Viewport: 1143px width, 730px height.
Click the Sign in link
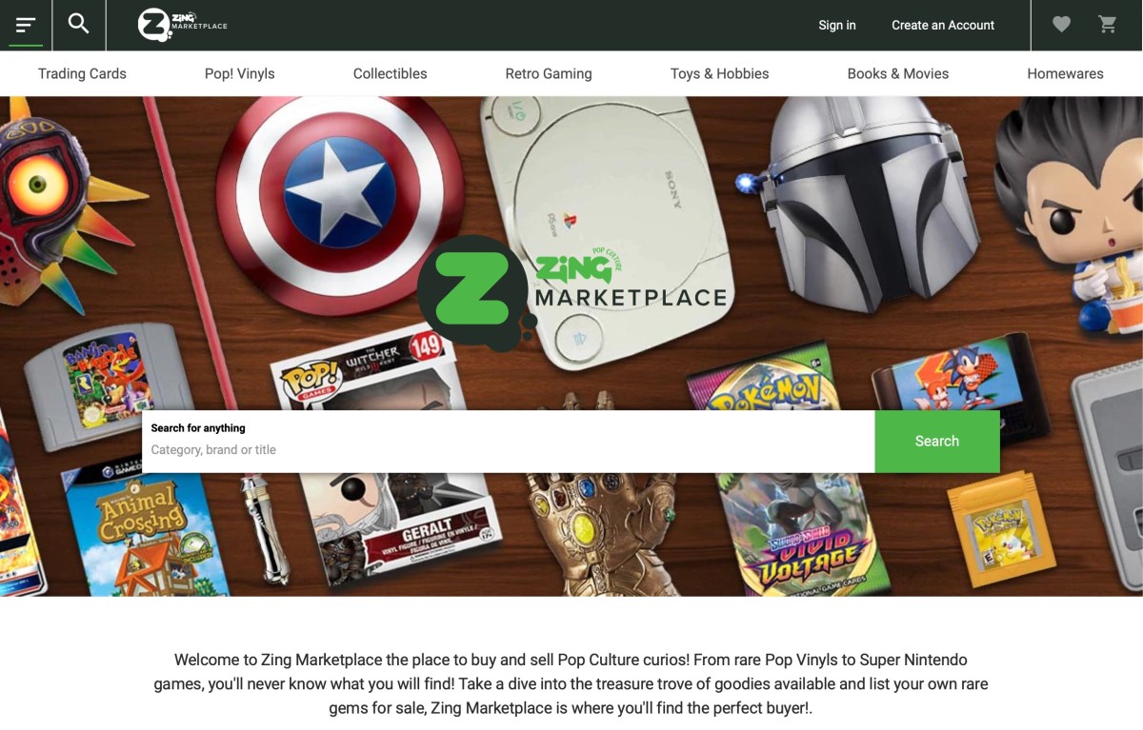tap(837, 25)
